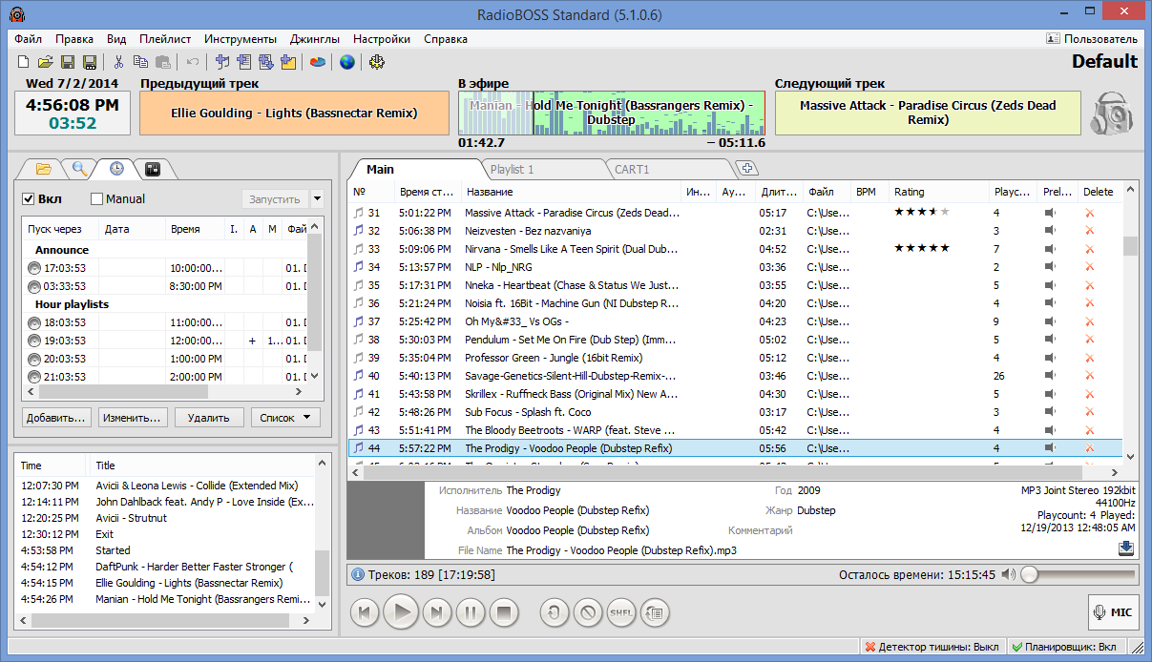Click the Copy icon in the toolbar
Viewport: 1152px width, 662px height.
click(140, 62)
